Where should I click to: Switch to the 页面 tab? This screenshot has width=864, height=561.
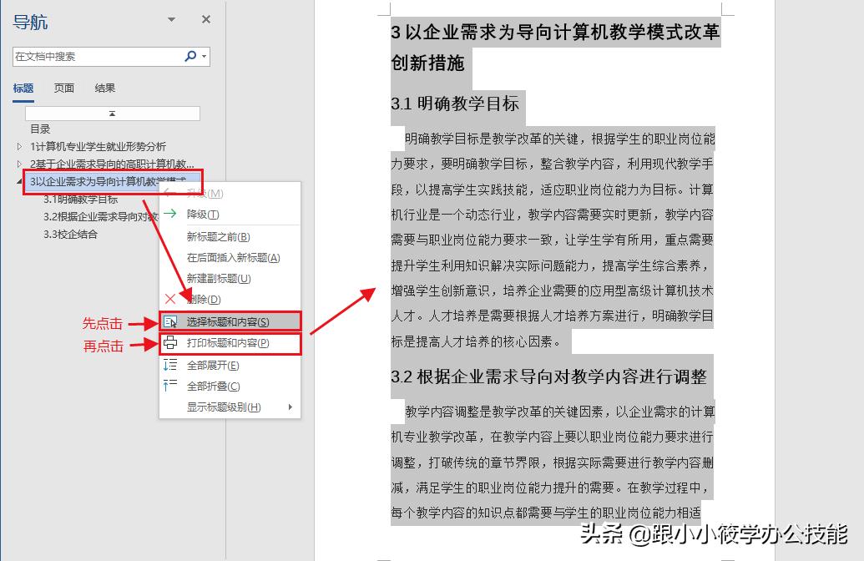(x=65, y=88)
